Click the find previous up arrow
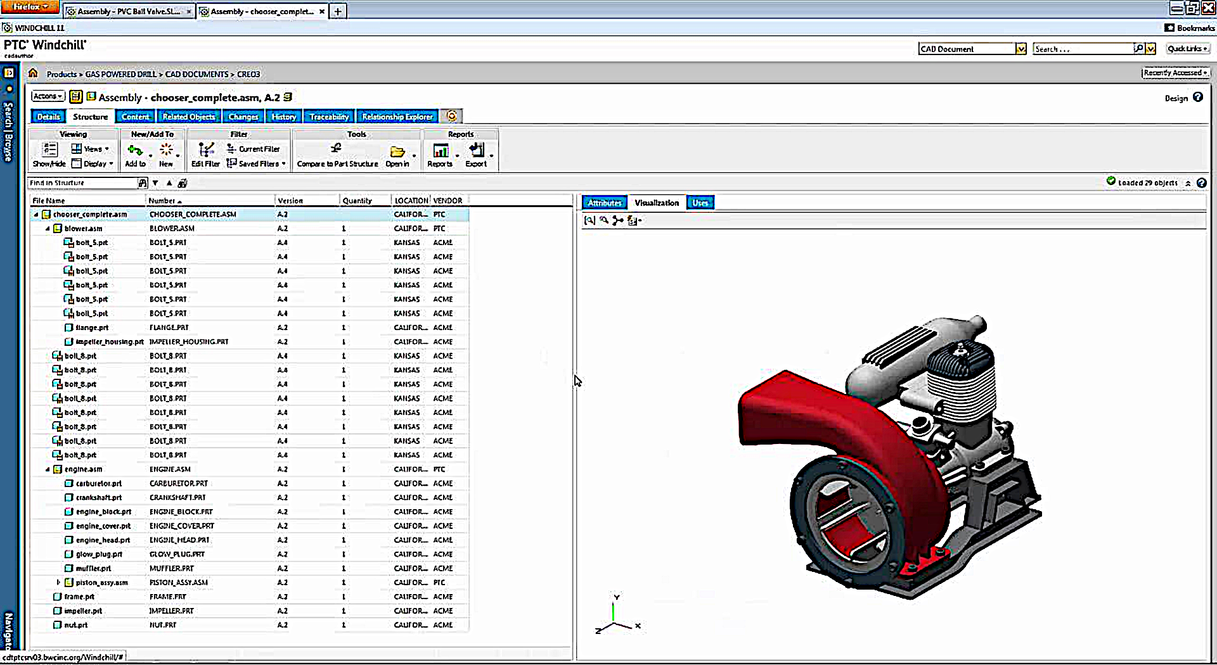The width and height of the screenshot is (1217, 665). 169,183
